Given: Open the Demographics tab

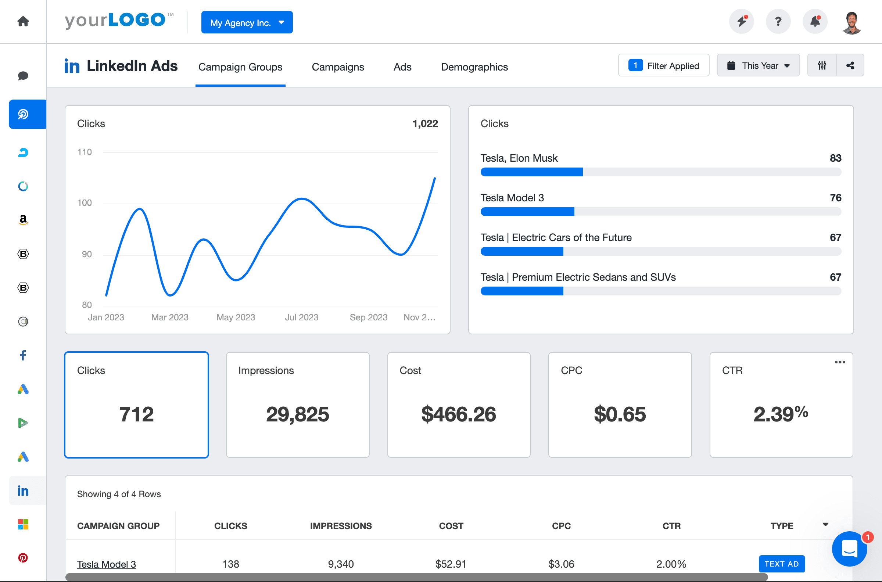Looking at the screenshot, I should pyautogui.click(x=474, y=67).
